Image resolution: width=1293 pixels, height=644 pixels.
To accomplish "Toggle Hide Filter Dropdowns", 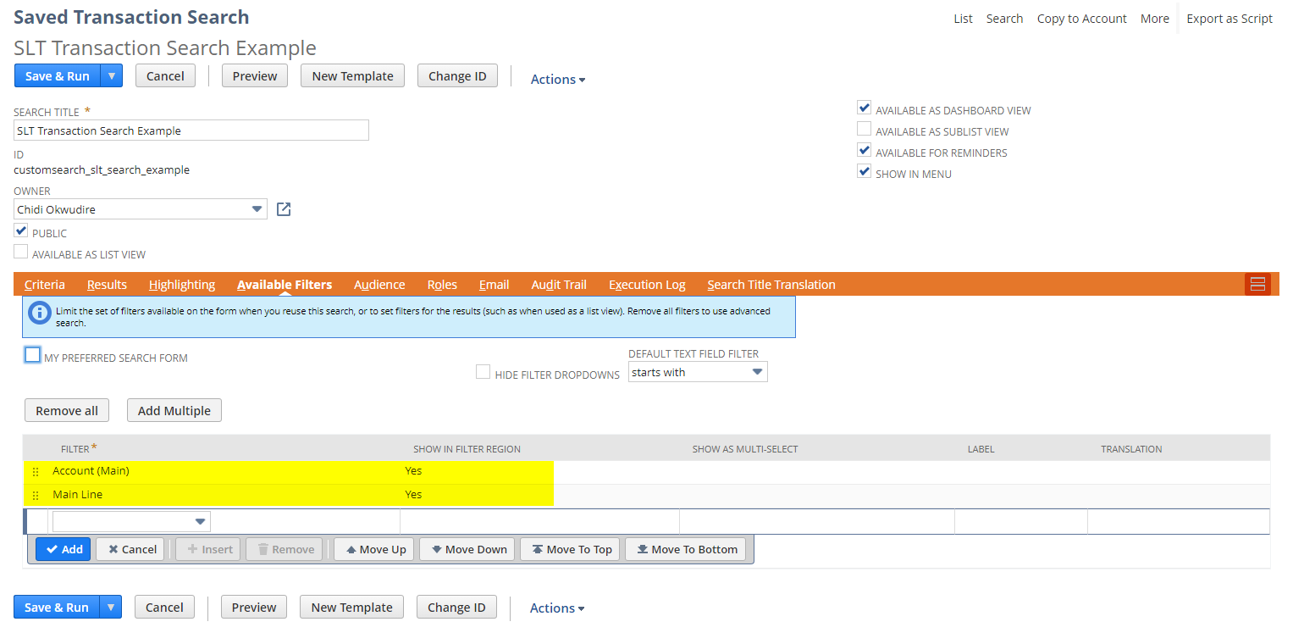I will pyautogui.click(x=483, y=371).
